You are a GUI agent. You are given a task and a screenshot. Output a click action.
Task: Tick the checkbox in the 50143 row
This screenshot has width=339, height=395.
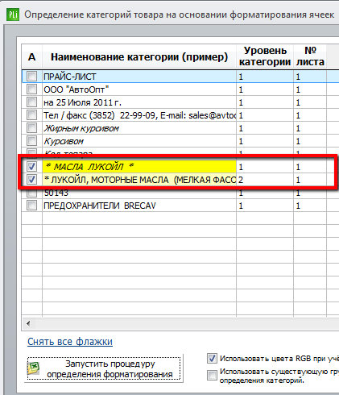[31, 193]
